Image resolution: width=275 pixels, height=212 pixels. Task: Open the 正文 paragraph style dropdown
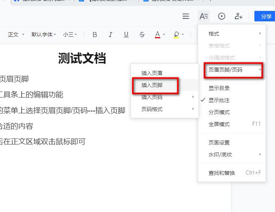(16, 35)
